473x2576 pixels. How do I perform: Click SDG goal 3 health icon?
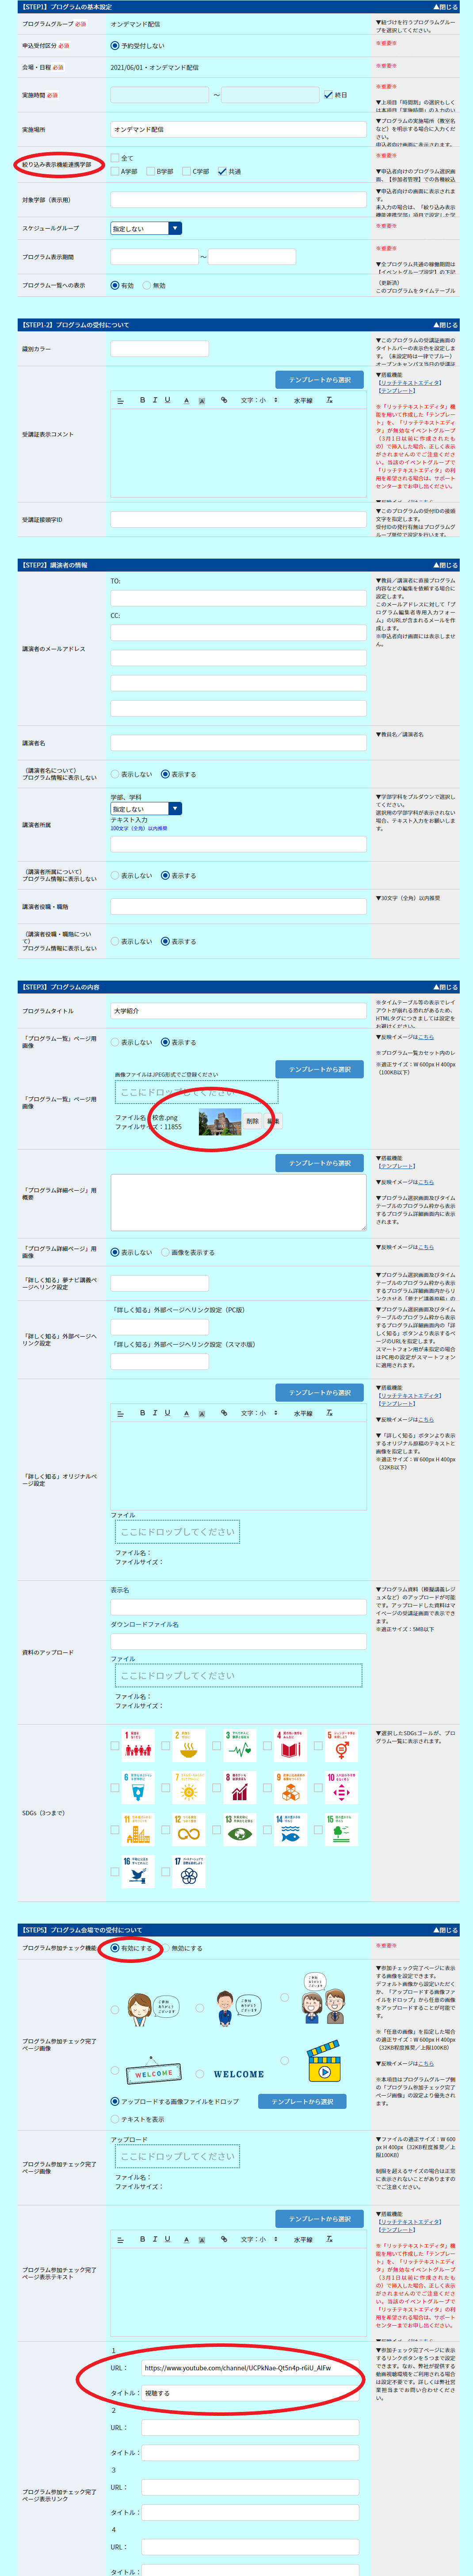240,1745
